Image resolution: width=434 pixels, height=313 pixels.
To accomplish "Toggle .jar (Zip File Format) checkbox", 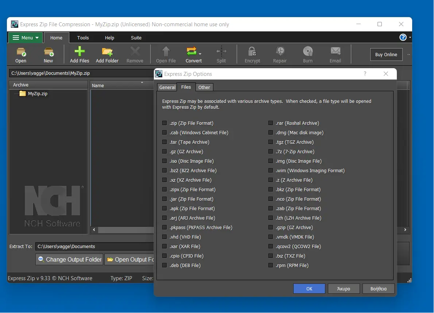I will 164,199.
